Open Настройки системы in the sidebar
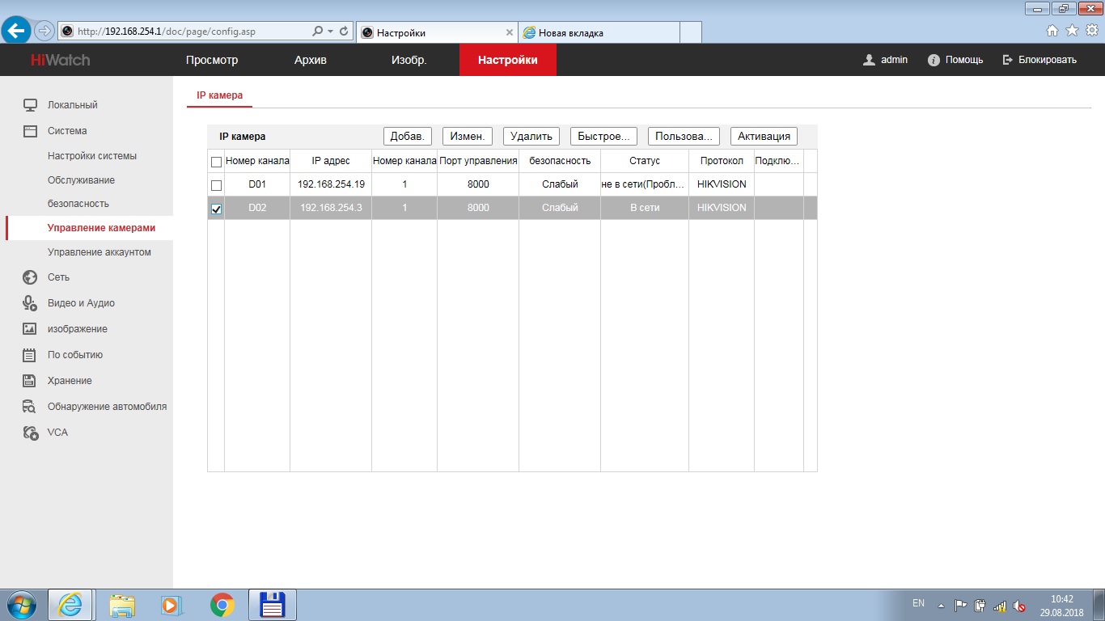This screenshot has width=1105, height=621. (x=92, y=156)
